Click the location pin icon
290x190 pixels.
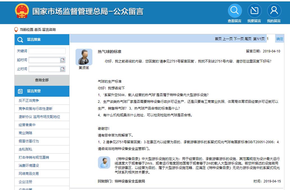point(16,29)
